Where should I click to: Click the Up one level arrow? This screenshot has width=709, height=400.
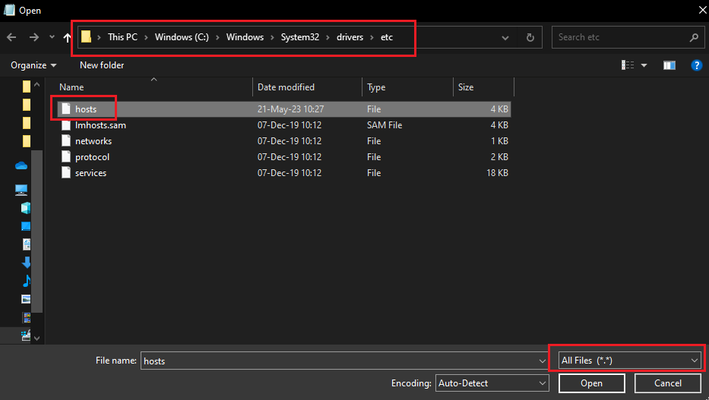tap(68, 37)
